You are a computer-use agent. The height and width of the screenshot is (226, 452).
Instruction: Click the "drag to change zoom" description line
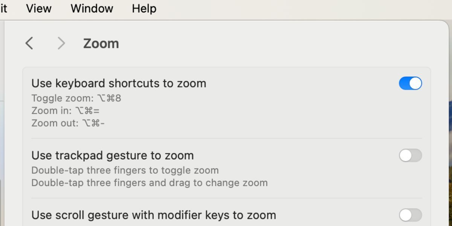(x=149, y=183)
